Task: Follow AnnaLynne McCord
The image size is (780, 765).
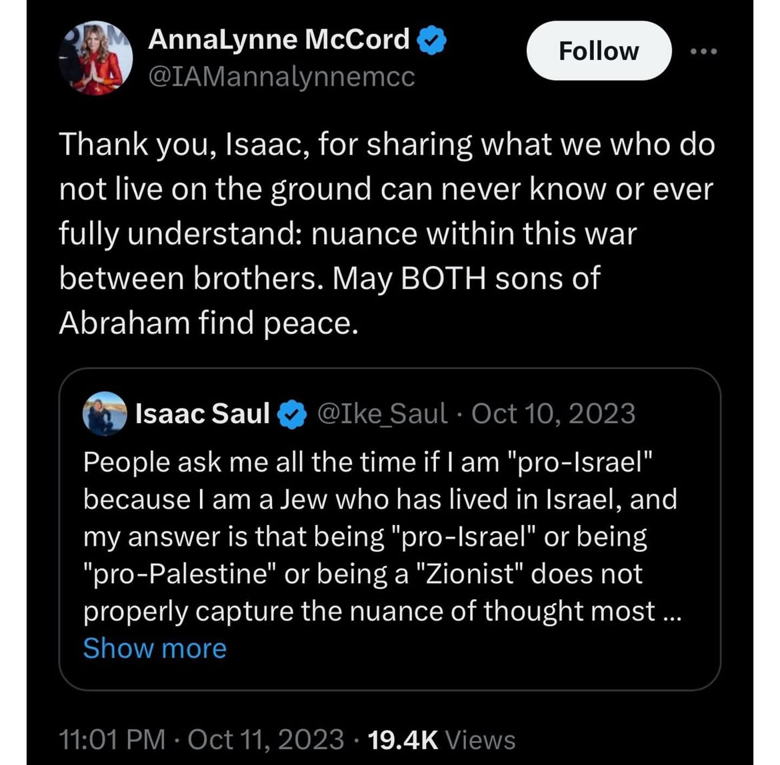Action: (x=598, y=51)
